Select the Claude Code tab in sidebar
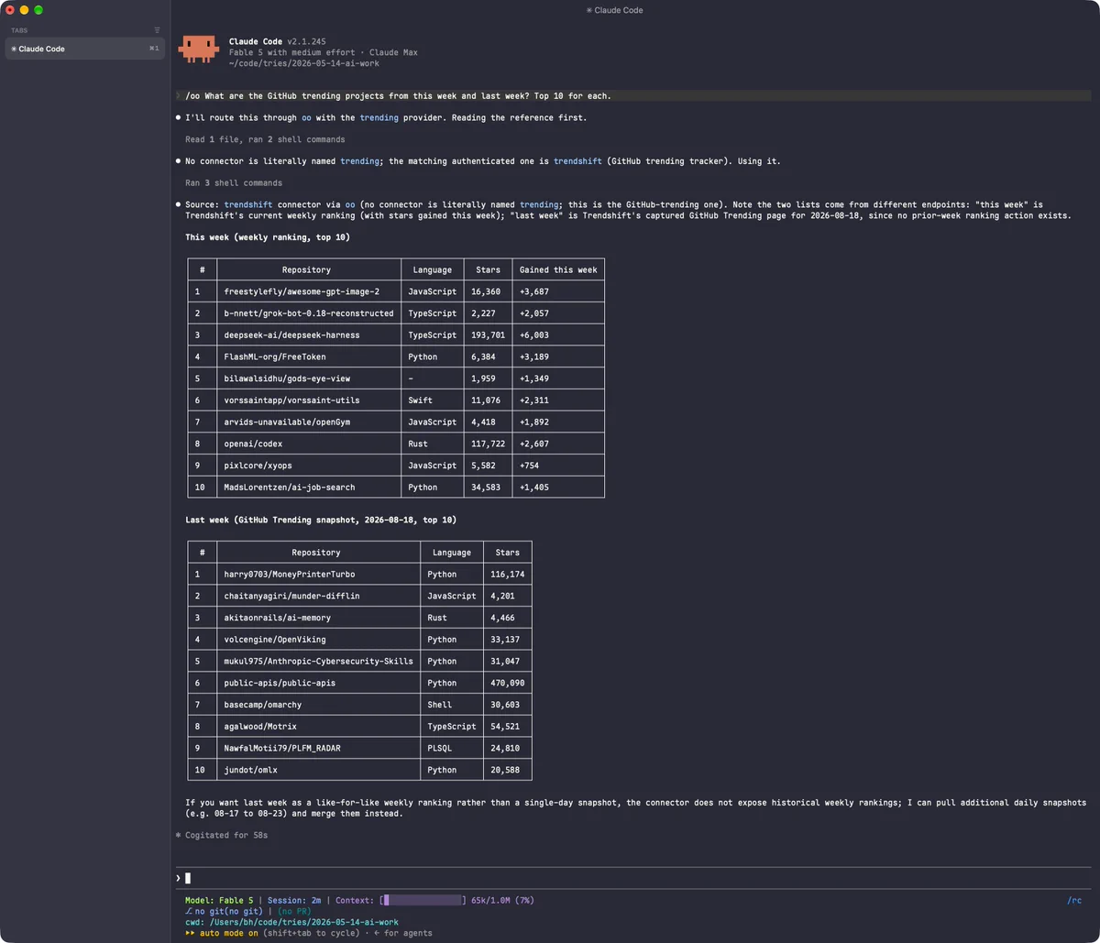1100x943 pixels. 85,49
